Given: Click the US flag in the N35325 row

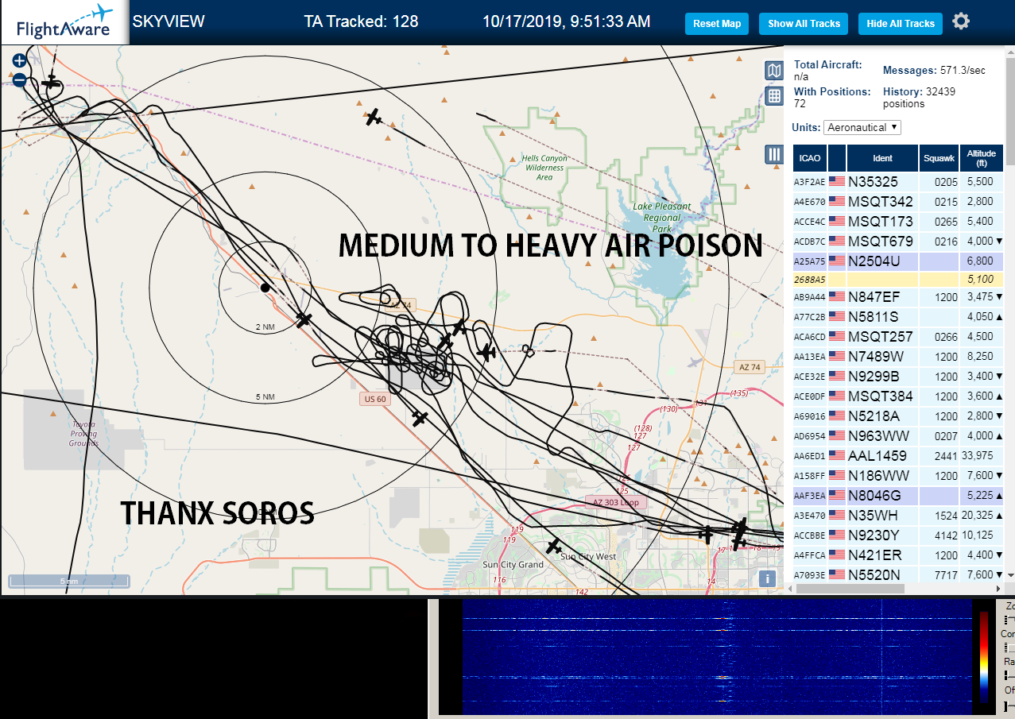Looking at the screenshot, I should (x=837, y=181).
